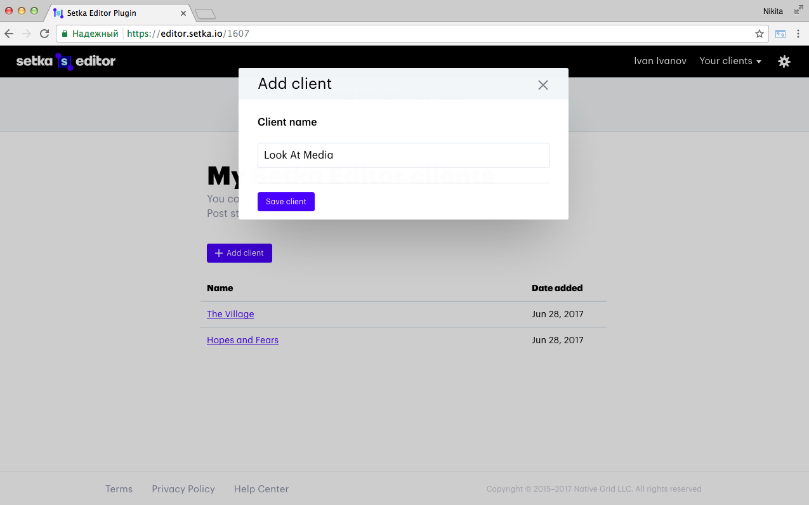
Task: Click the Date added column header
Action: (557, 288)
